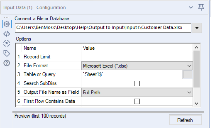The height and width of the screenshot is (128, 211).
Task: Open the Output File Name as Field dropdown
Action: (x=137, y=92)
